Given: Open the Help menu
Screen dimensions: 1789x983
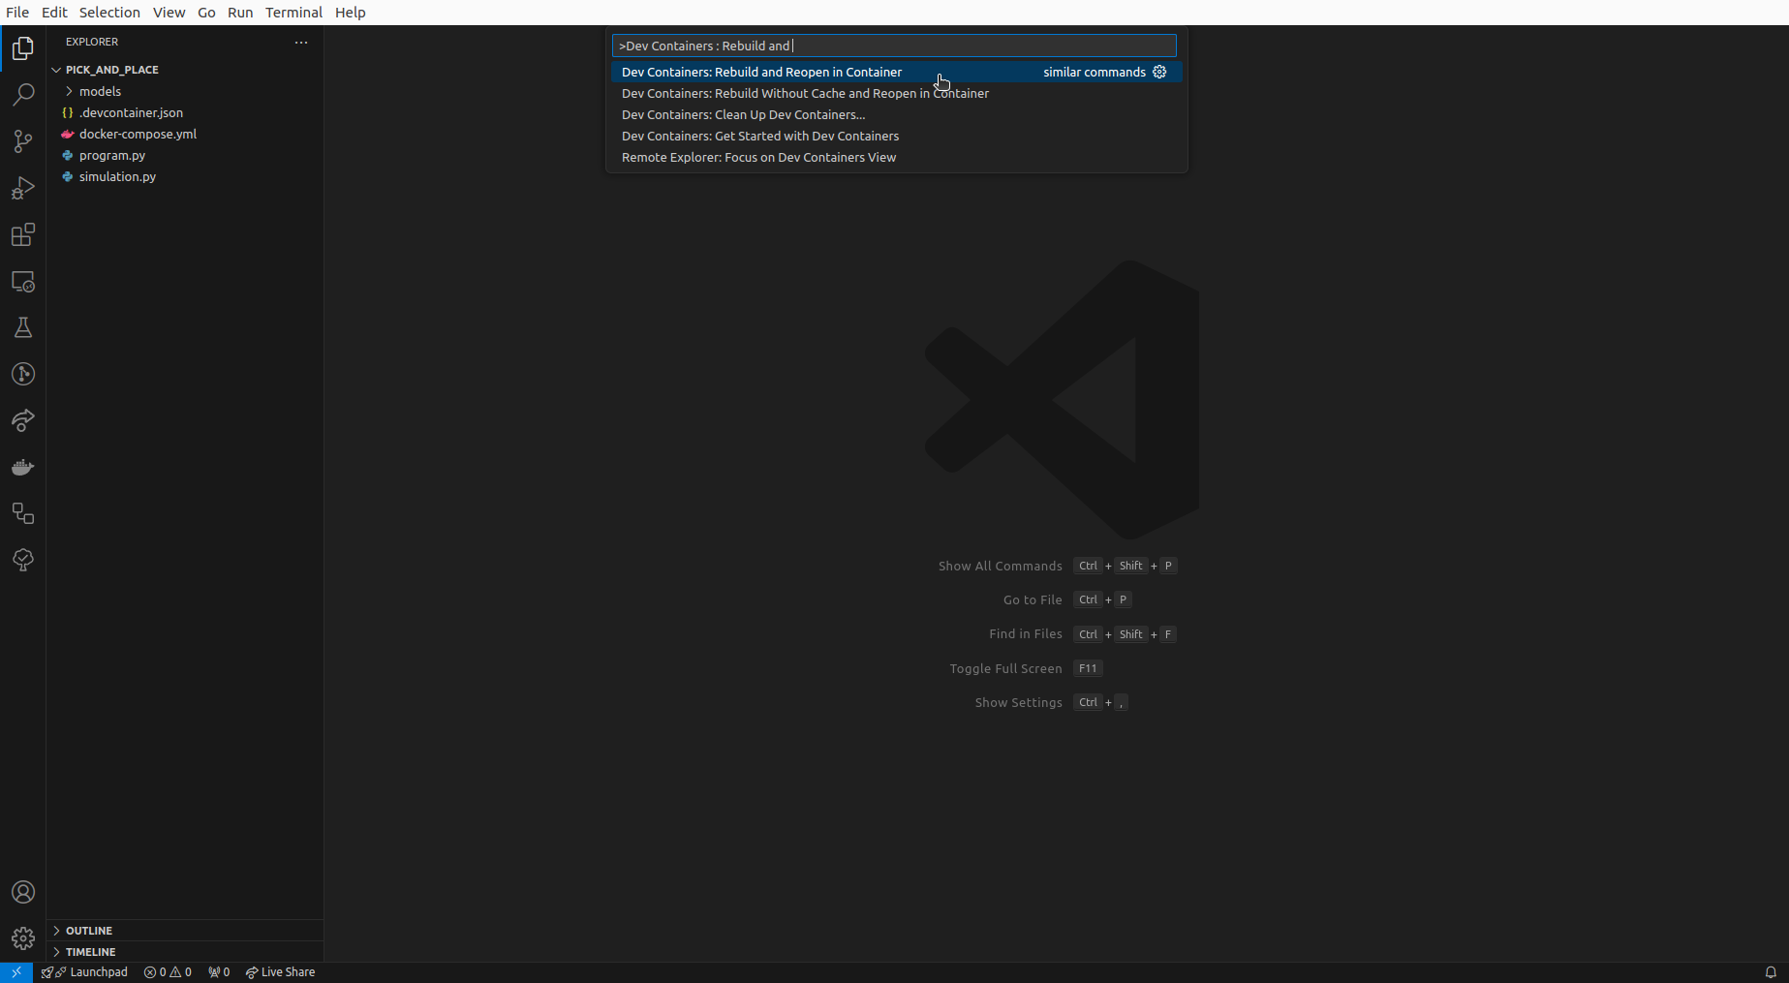Looking at the screenshot, I should coord(351,13).
